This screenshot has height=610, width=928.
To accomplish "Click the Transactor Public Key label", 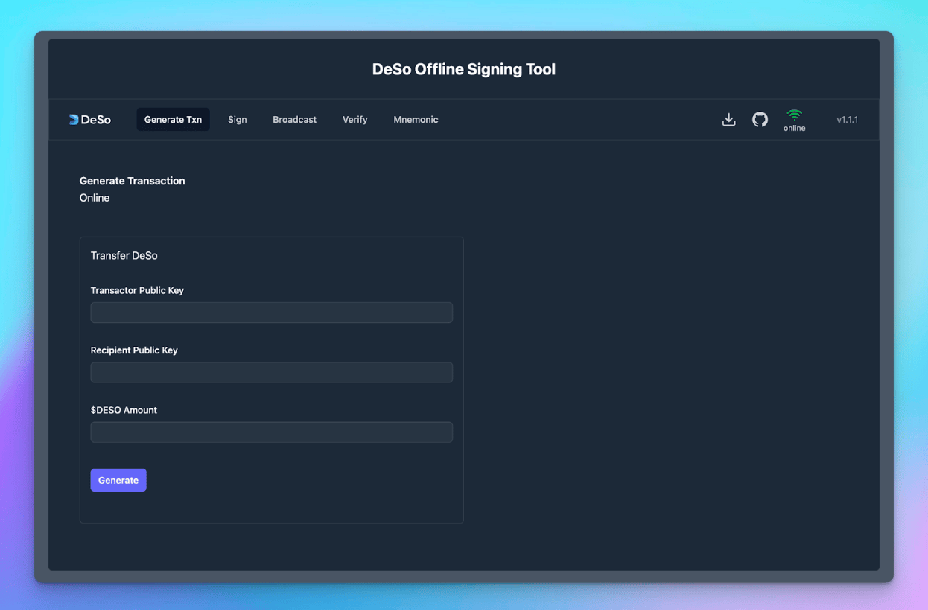I will [x=137, y=290].
